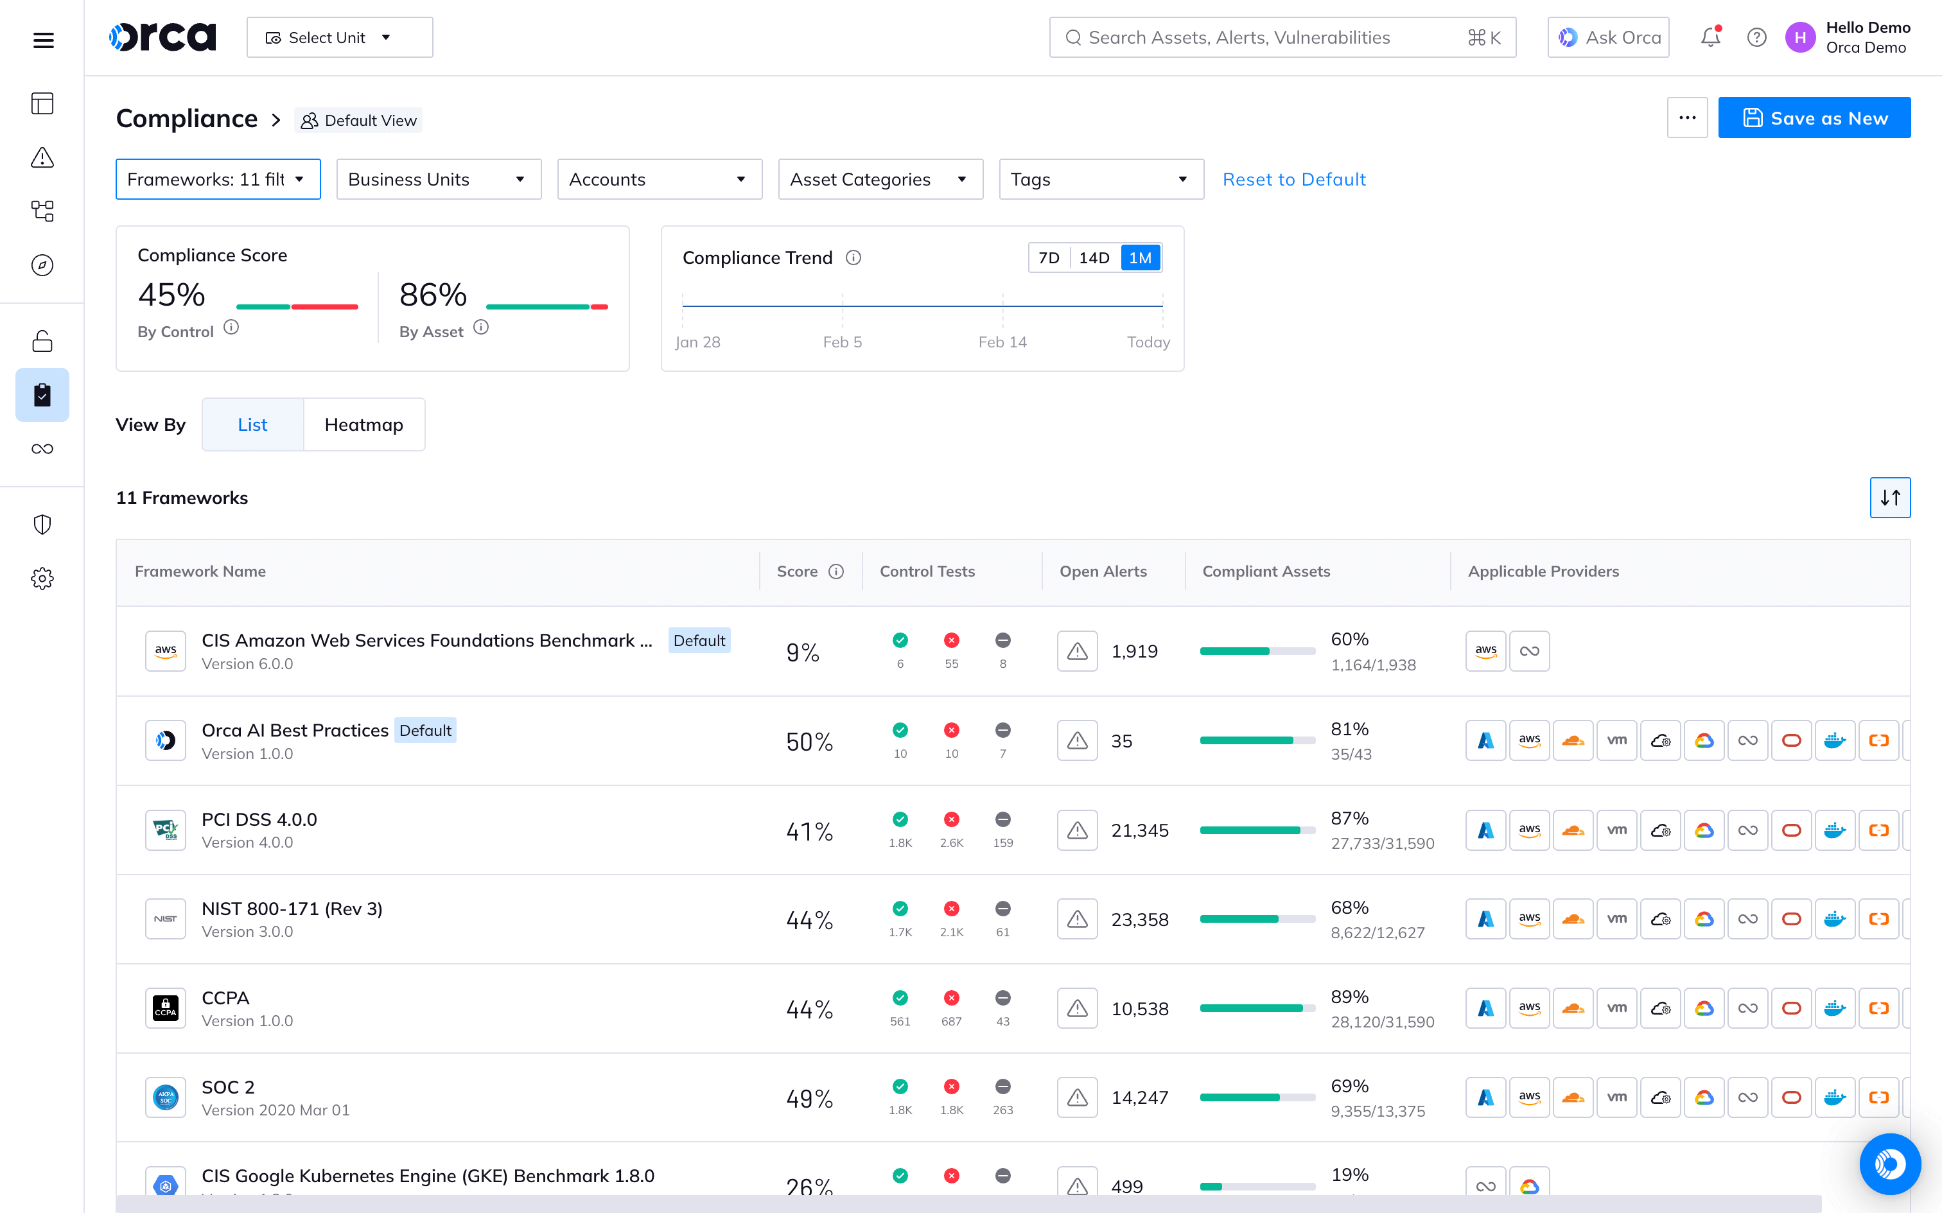This screenshot has width=1942, height=1213.
Task: Open the dashboard layout sidebar icon
Action: pos(42,103)
